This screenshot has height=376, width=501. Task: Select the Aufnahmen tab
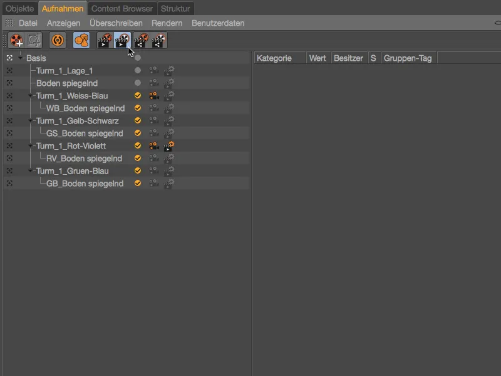[63, 9]
